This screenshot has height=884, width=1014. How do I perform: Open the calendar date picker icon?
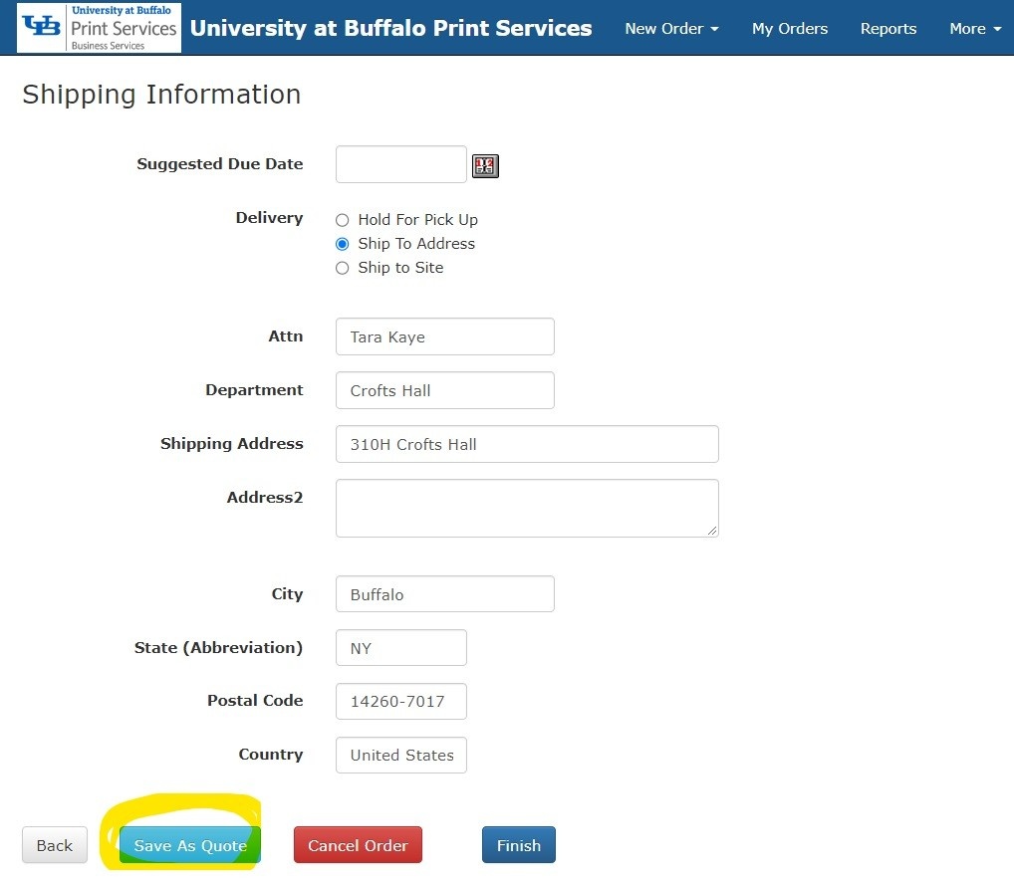pyautogui.click(x=485, y=166)
